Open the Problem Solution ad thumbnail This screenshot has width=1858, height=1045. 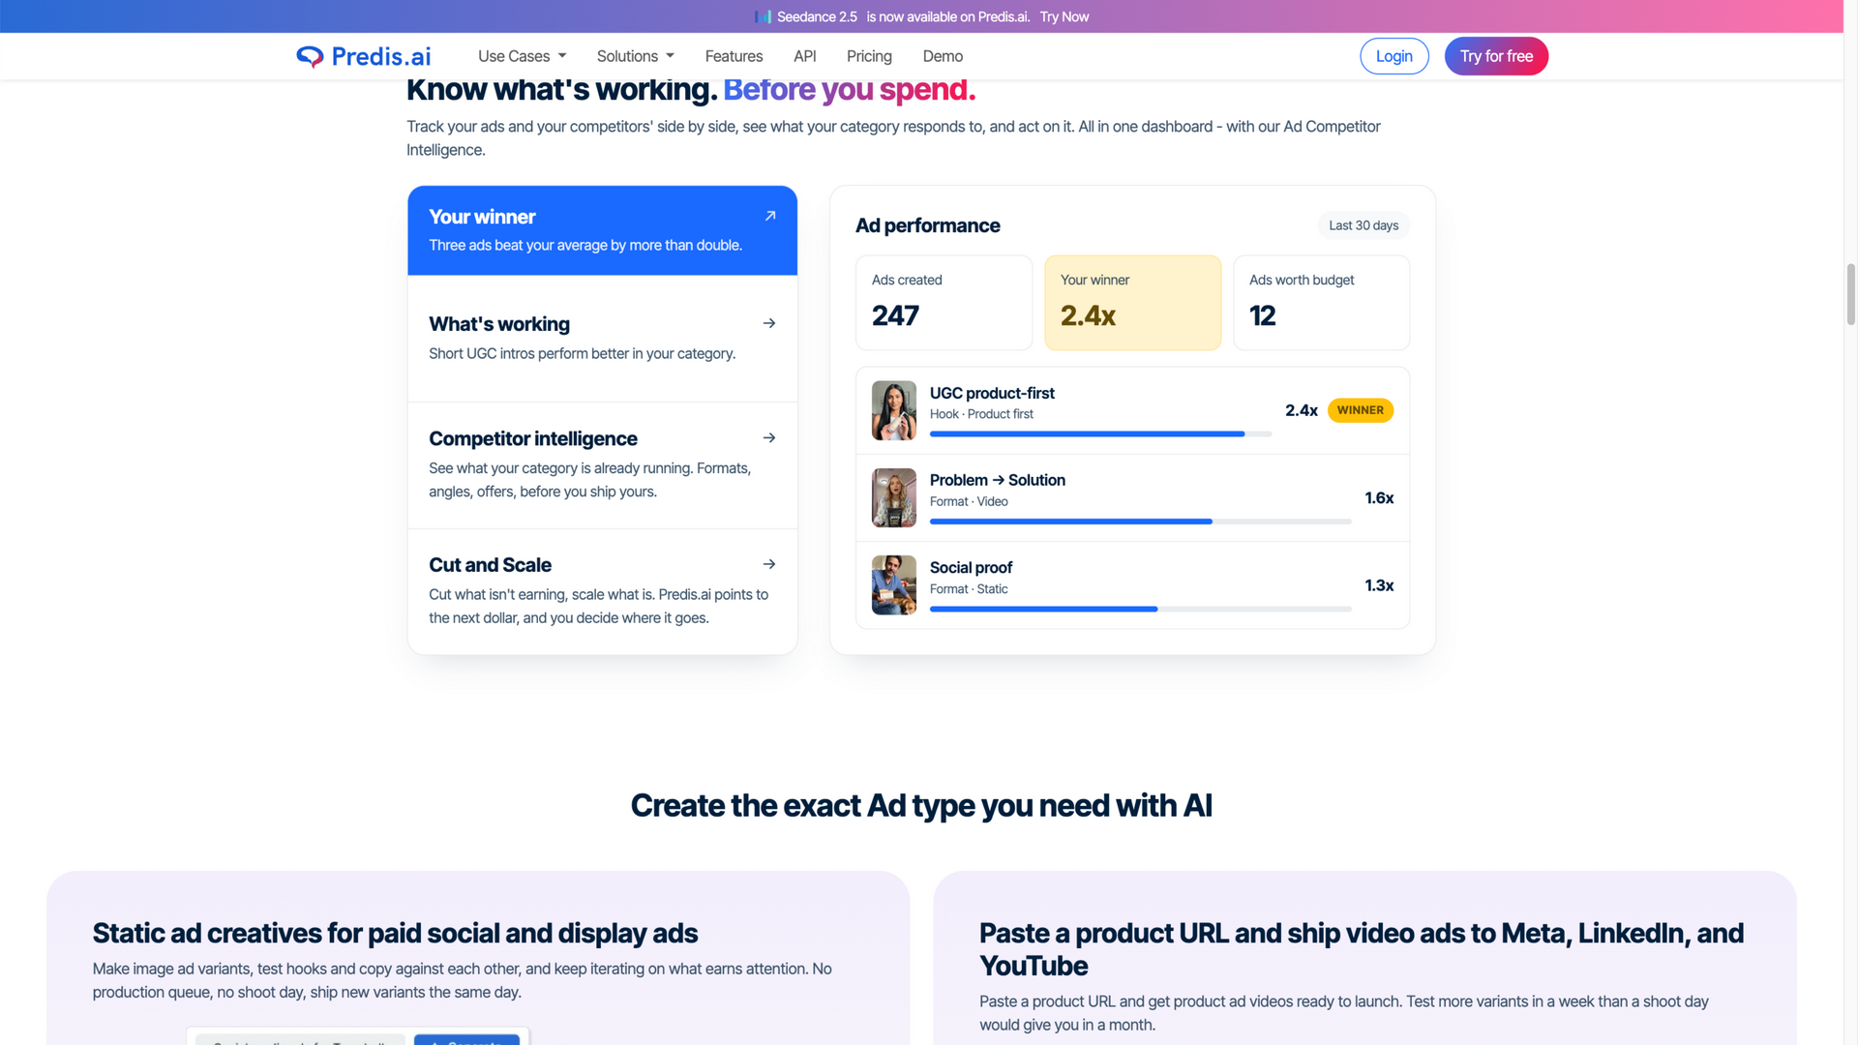893,497
